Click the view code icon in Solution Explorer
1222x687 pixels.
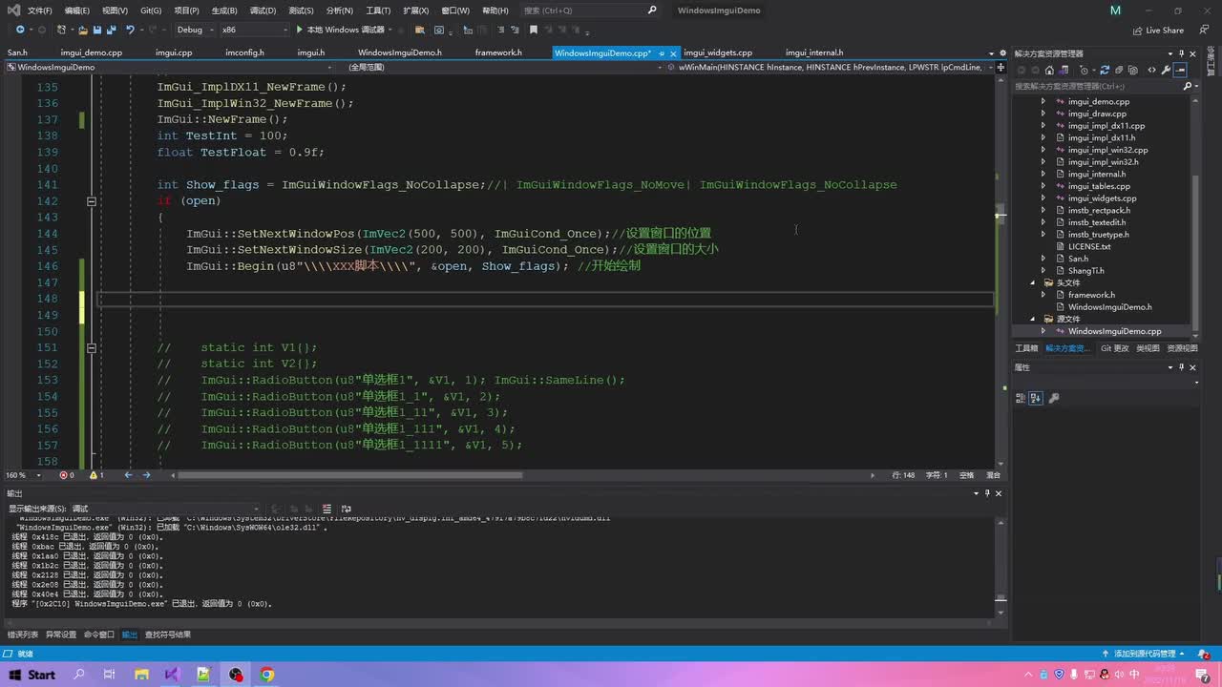tap(1152, 70)
